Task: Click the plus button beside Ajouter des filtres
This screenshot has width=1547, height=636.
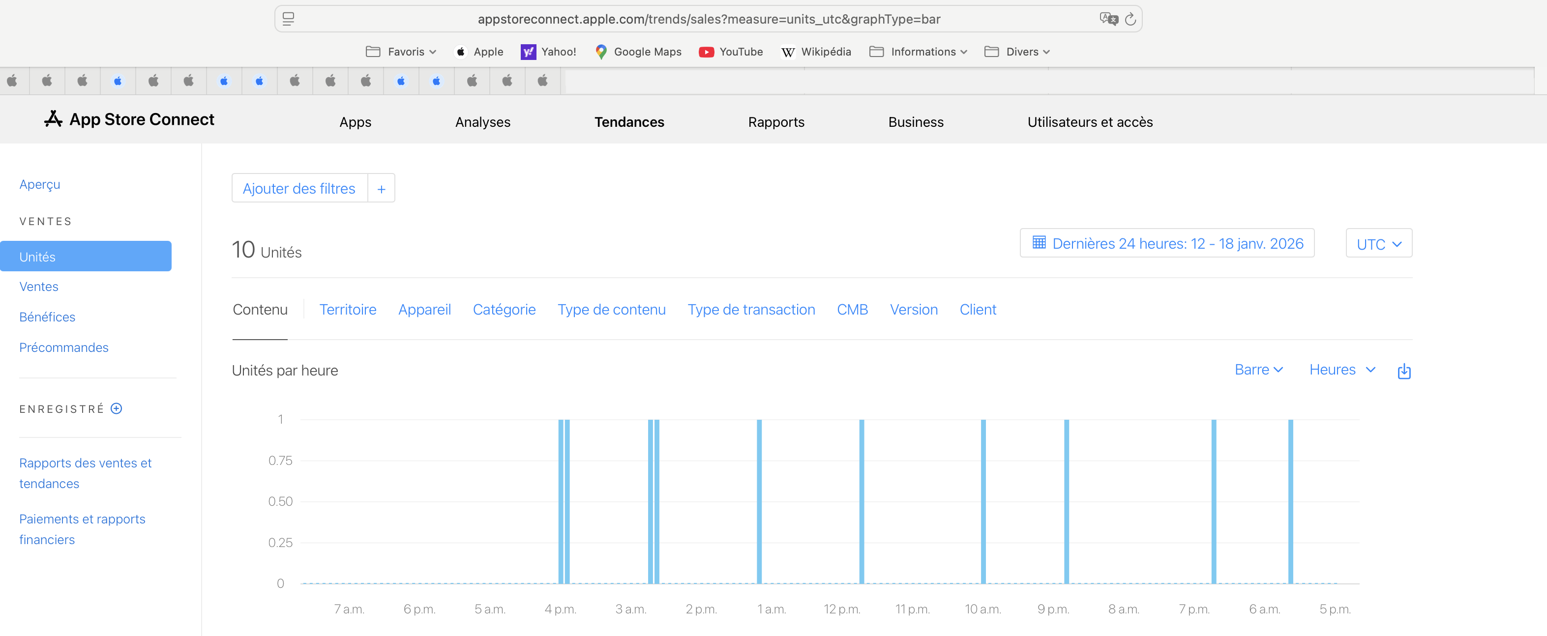Action: point(381,188)
